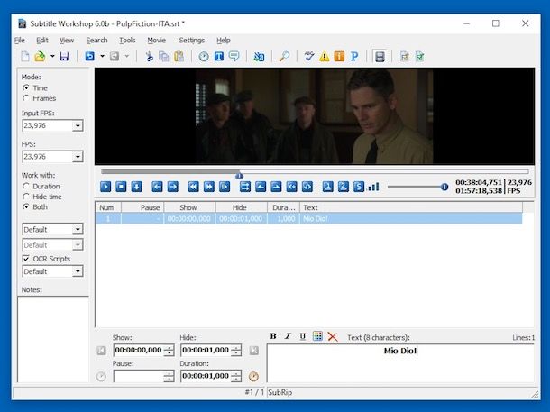Click the Mio Dio! text edit box
The width and height of the screenshot is (550, 412).
(x=400, y=363)
